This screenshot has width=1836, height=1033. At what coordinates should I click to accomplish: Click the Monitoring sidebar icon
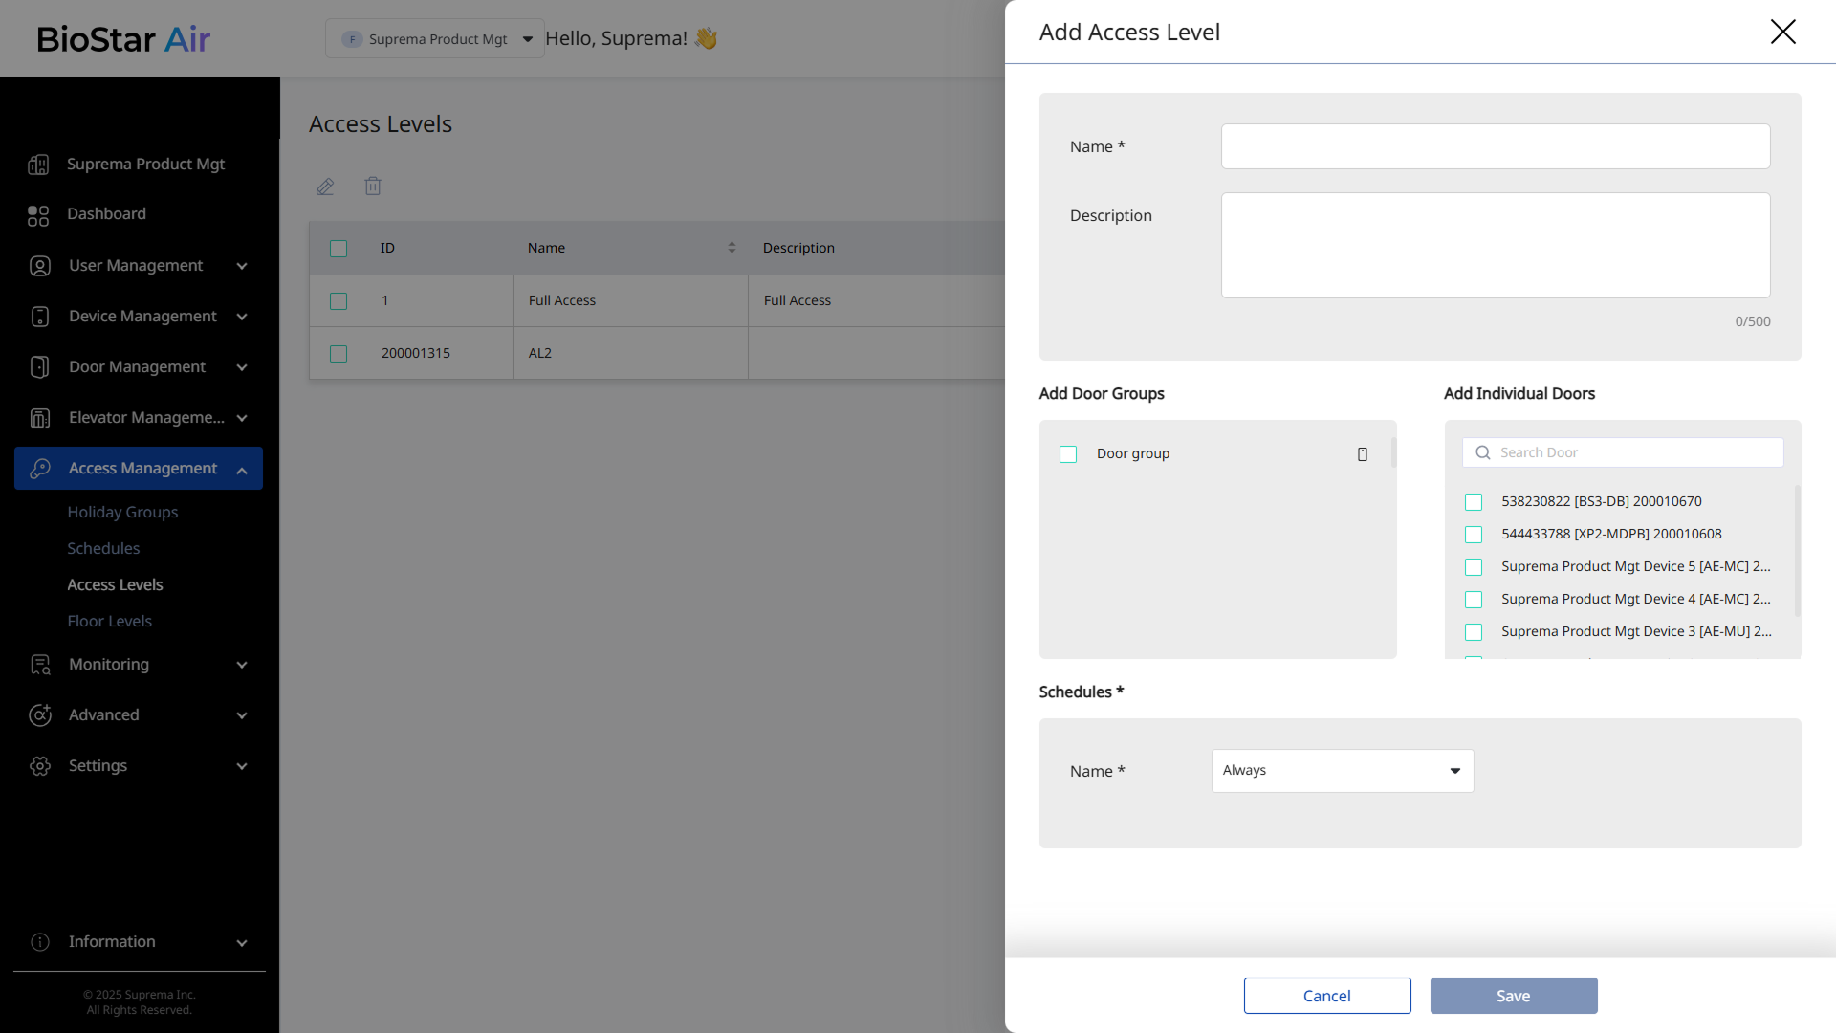click(x=40, y=665)
